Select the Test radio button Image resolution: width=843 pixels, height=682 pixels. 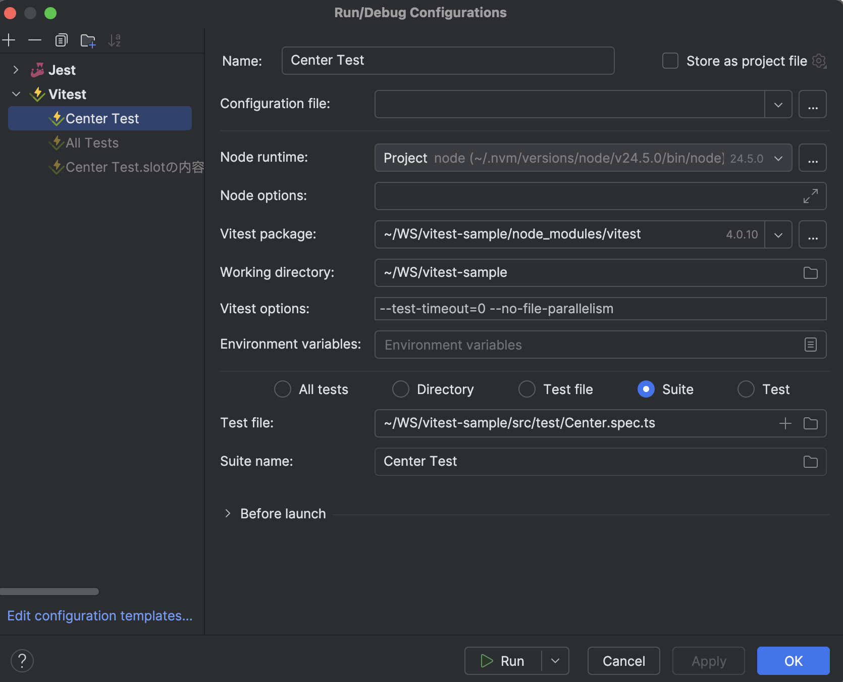[x=746, y=389]
